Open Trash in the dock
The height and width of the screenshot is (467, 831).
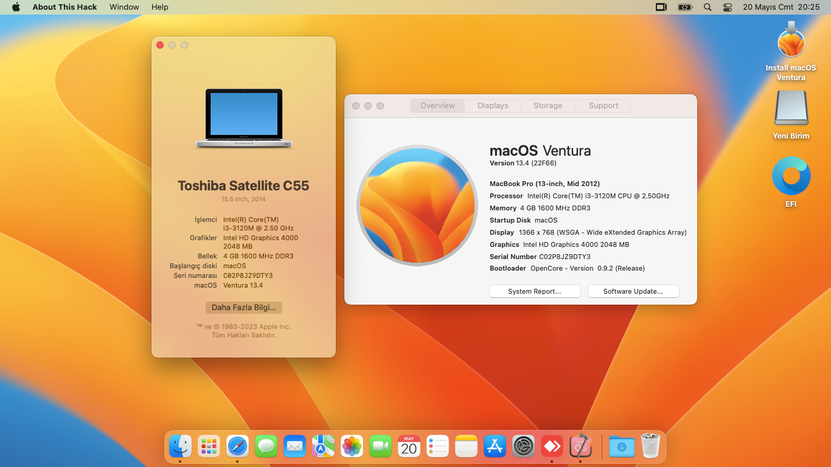point(650,447)
